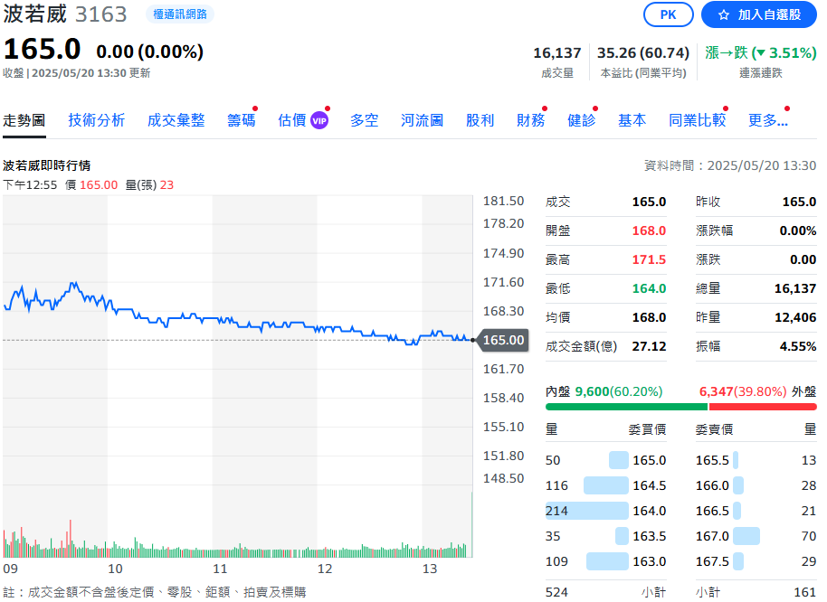Open the 籌碼 tab

pos(242,120)
